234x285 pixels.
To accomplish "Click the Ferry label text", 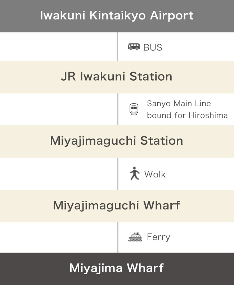I will click(158, 237).
